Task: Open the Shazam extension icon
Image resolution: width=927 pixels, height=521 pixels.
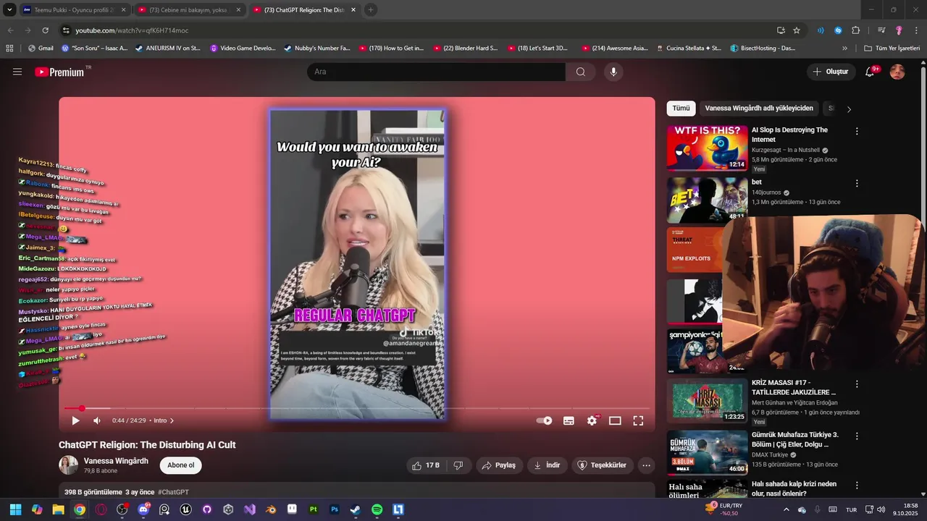Action: coord(838,30)
